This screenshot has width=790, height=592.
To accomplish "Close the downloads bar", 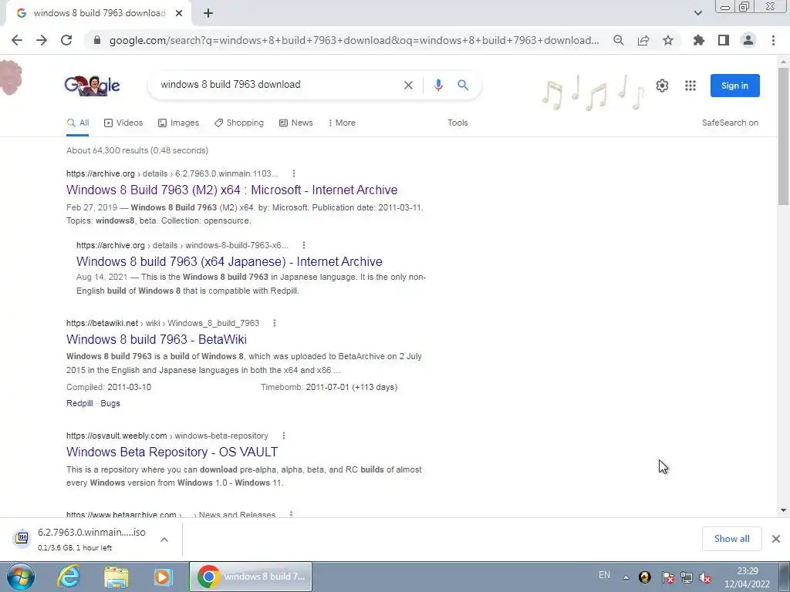I will (x=776, y=539).
